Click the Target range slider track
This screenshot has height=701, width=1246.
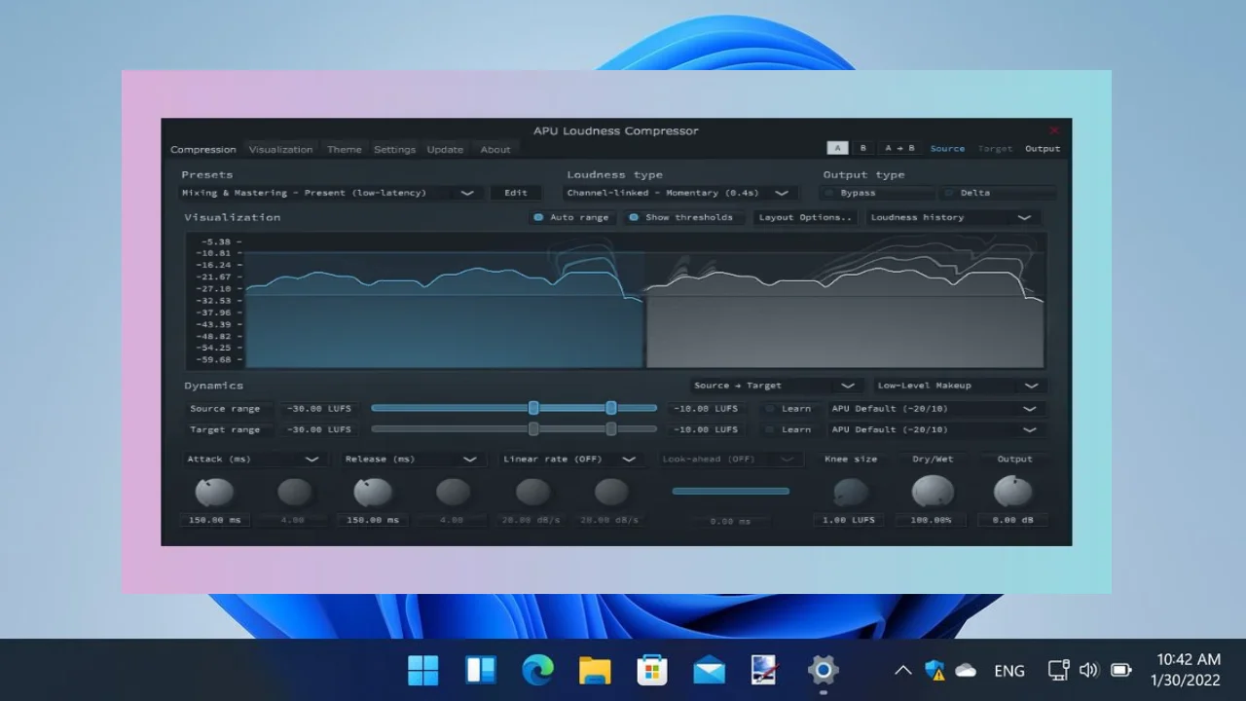pyautogui.click(x=514, y=429)
